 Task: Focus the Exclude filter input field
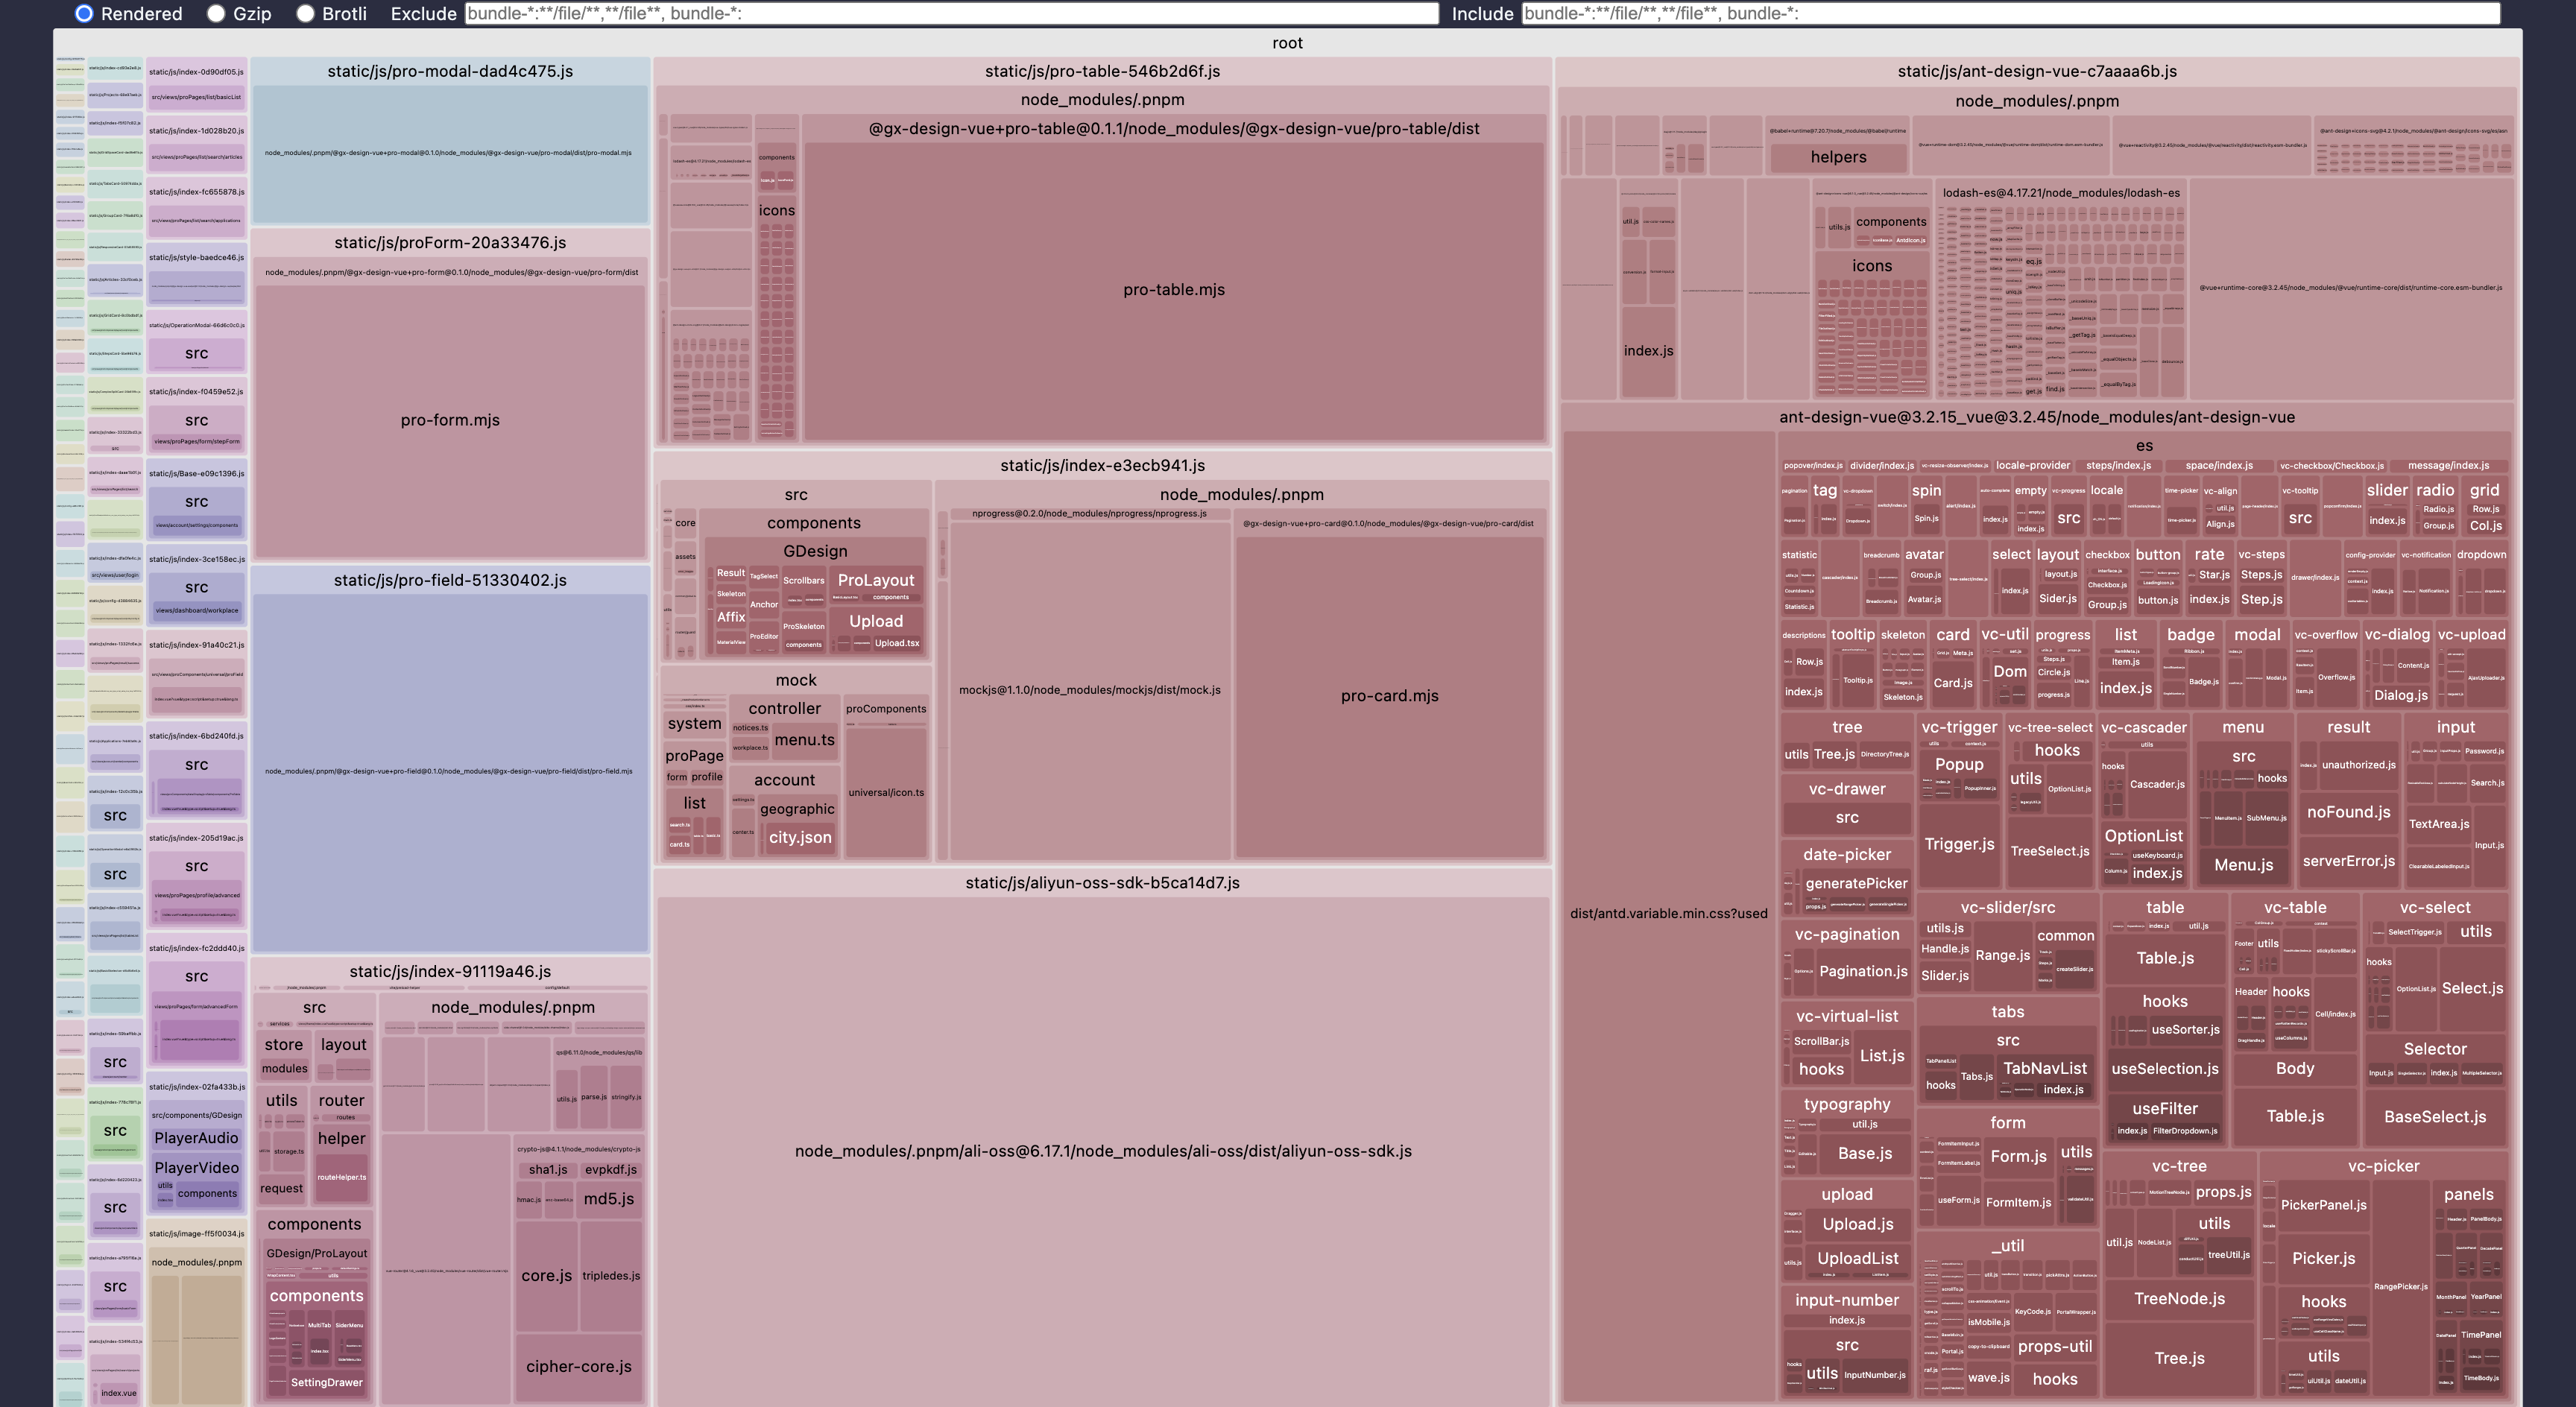click(952, 13)
